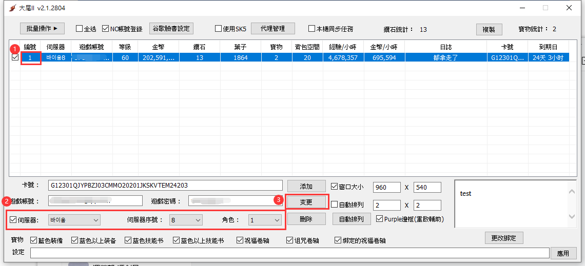This screenshot has width=585, height=266.
Task: Sort by the 等級 column header
Action: tap(125, 47)
